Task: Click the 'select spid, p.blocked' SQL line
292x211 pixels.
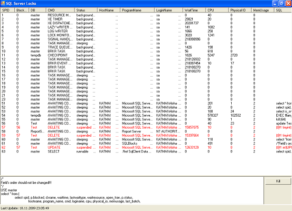Action: (74, 198)
